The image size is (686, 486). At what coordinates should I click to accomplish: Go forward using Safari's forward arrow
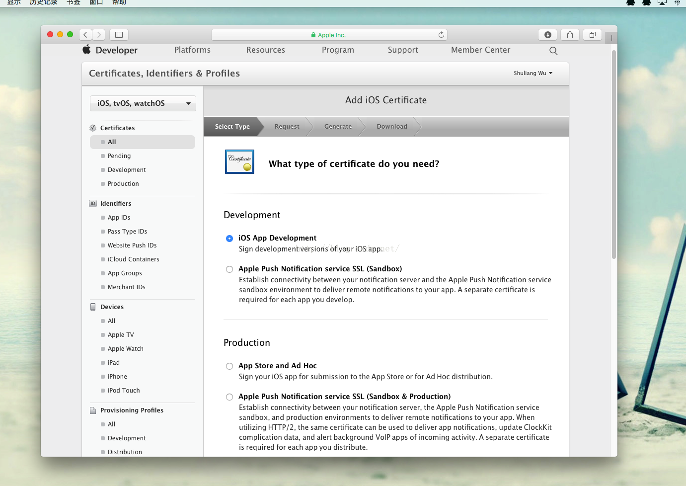99,35
